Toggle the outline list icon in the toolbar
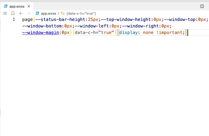Screen dimensions: 209x136 [5, 13]
